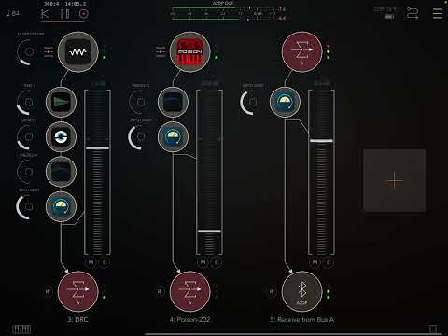Click the green status LED beside DRC source
The height and width of the screenshot is (336, 448).
click(105, 57)
